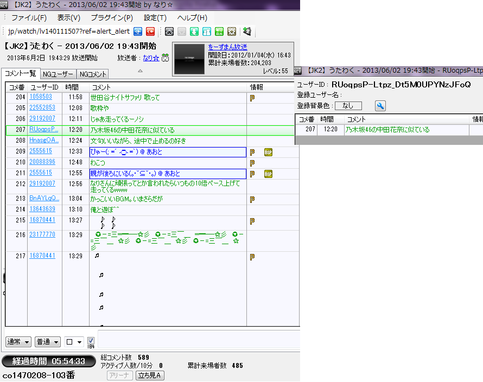Click user ID link 13643639
Image resolution: width=483 pixels, height=382 pixels.
tap(42, 209)
